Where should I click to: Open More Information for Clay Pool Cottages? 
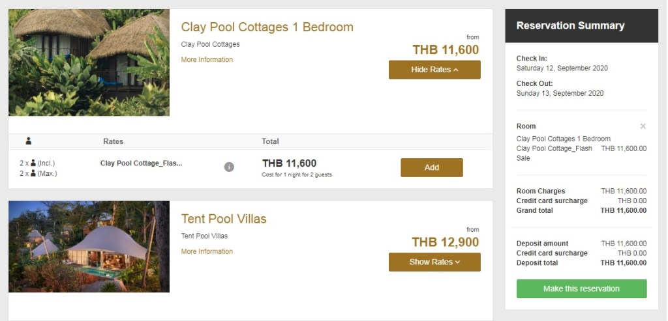coord(207,60)
